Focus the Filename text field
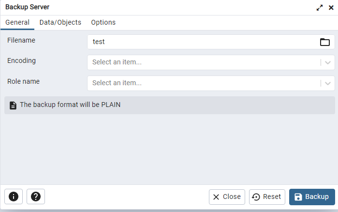Screen dimensions: 338x212 click(x=203, y=42)
